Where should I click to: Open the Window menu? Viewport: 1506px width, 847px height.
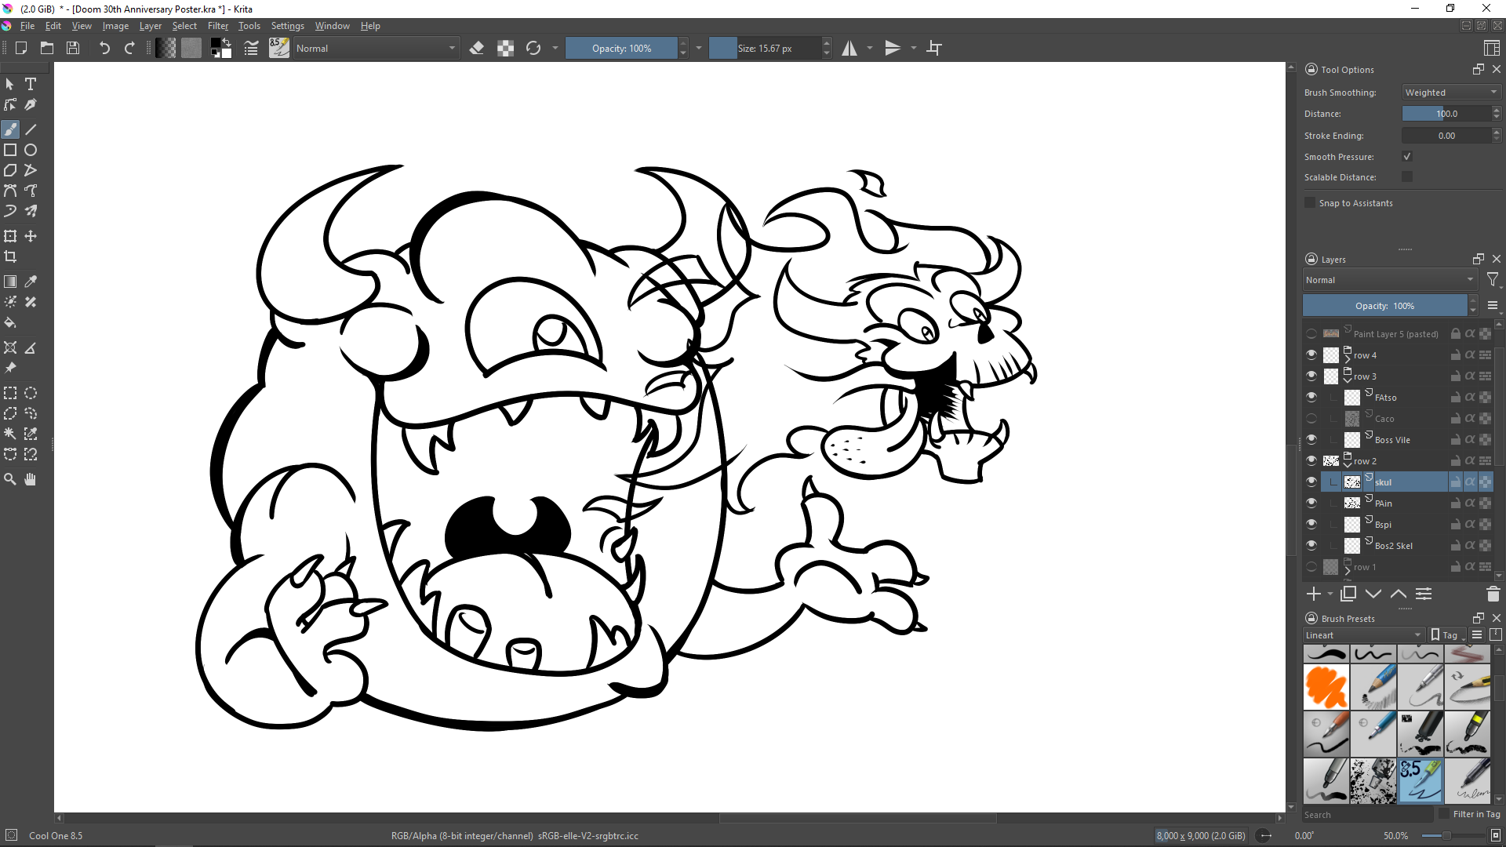tap(333, 26)
